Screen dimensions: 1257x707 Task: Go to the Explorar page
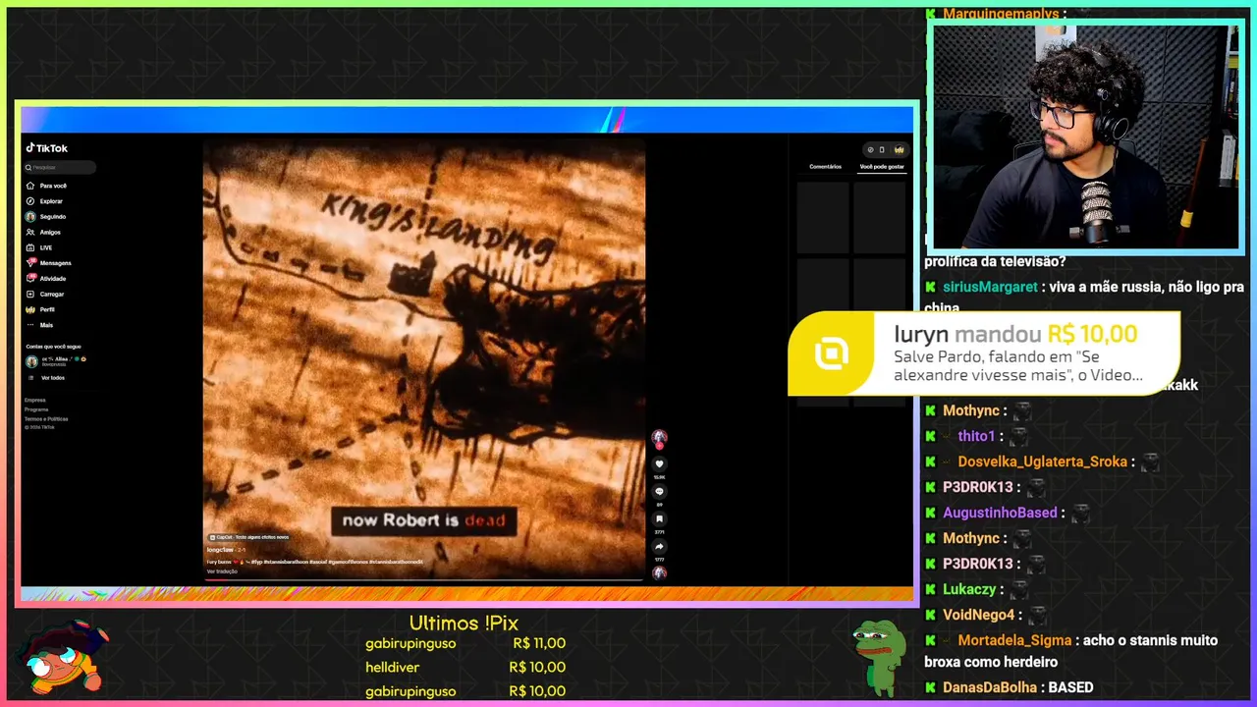click(44, 201)
